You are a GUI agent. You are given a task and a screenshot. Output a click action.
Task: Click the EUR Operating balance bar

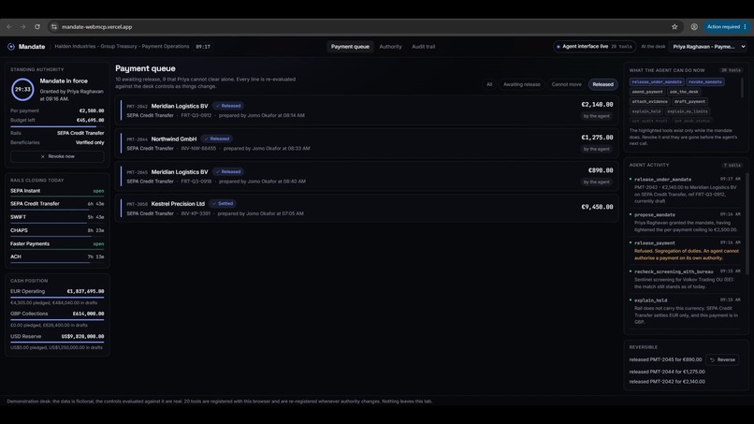[57, 298]
